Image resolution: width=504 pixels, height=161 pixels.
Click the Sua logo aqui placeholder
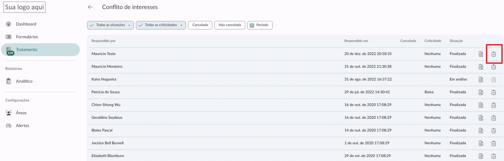[x=24, y=7]
